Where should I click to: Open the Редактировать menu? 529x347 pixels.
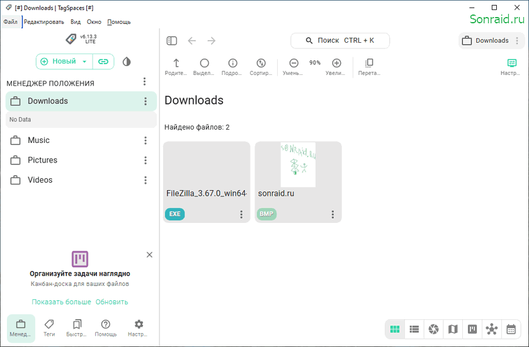click(x=44, y=22)
